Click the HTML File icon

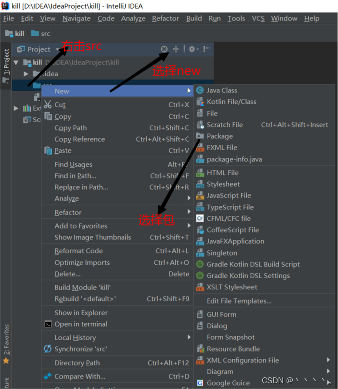[200, 173]
